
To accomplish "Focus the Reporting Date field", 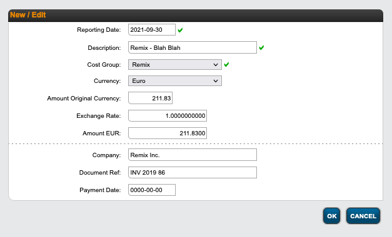I will [152, 30].
